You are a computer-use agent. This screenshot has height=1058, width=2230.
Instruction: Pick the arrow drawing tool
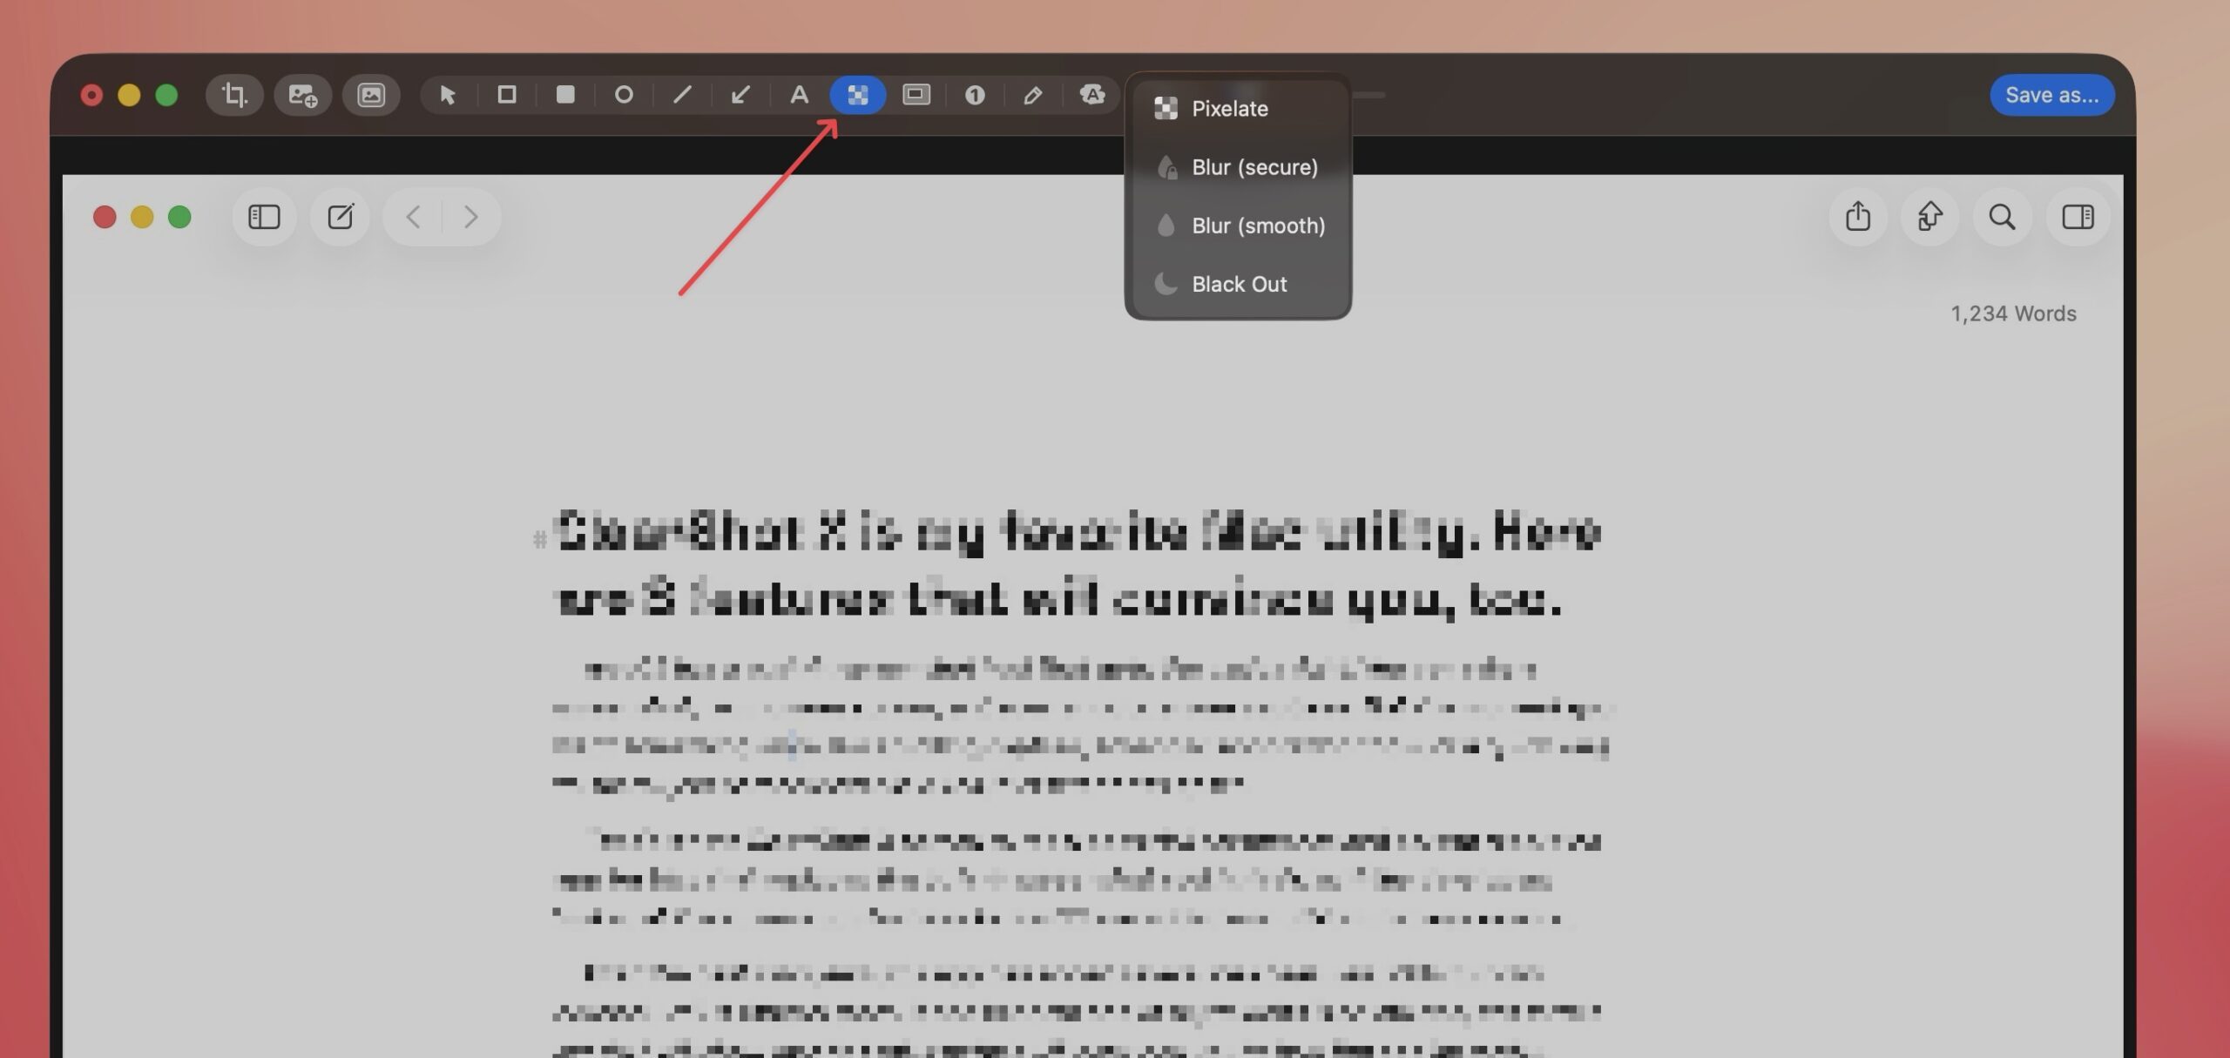(x=740, y=94)
